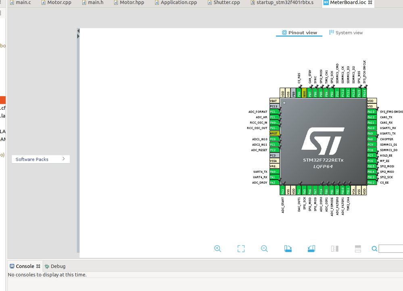Select pin PC12 labeled SDMMC1_CK

click(x=342, y=93)
